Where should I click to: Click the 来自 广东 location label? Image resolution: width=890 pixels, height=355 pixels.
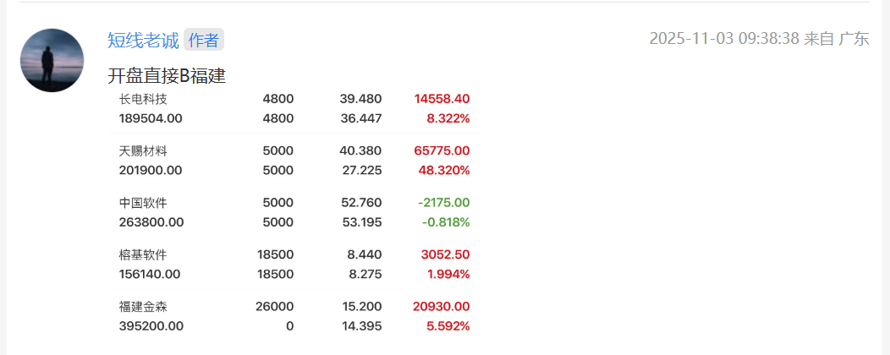tap(837, 39)
